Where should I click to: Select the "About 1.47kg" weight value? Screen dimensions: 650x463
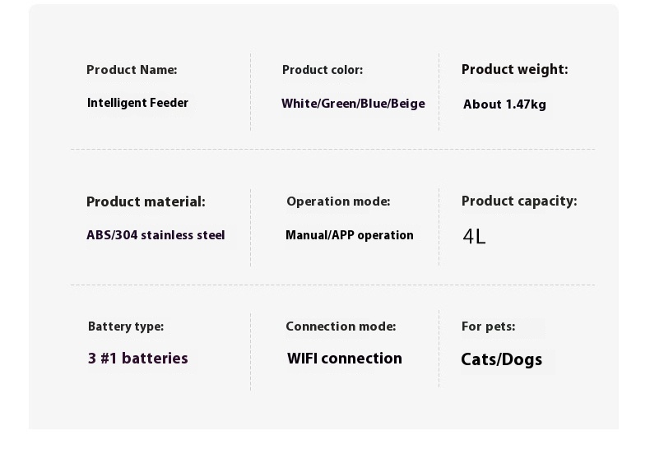(504, 104)
